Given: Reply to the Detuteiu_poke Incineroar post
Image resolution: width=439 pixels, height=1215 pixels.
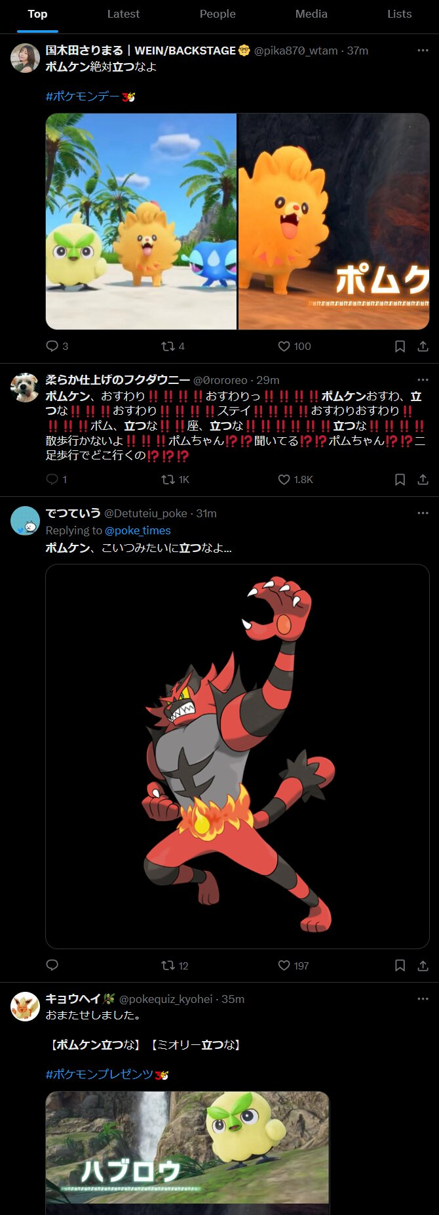Looking at the screenshot, I should point(52,965).
